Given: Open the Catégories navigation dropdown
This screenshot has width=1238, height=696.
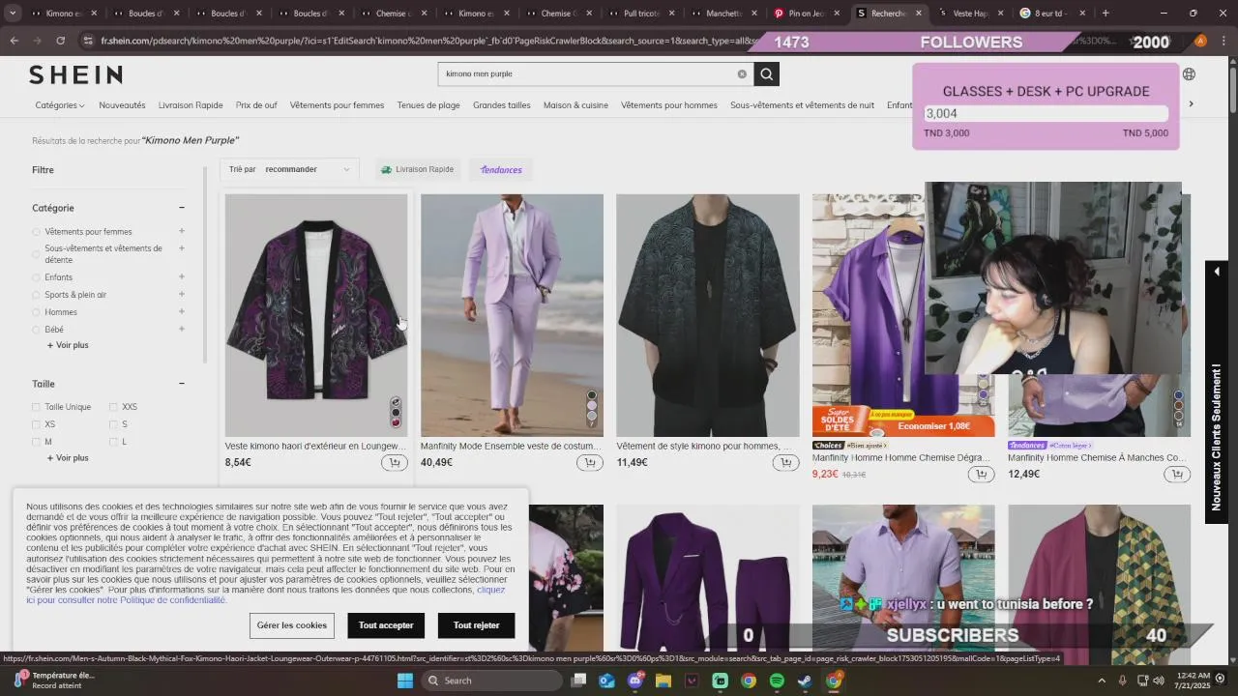Looking at the screenshot, I should tap(59, 105).
